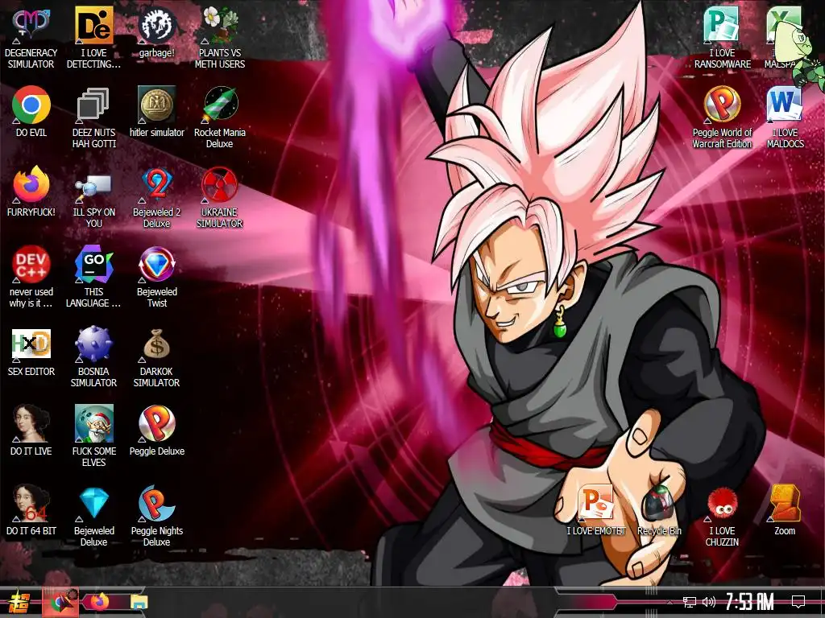Open Firefox from the taskbar

coord(99,602)
